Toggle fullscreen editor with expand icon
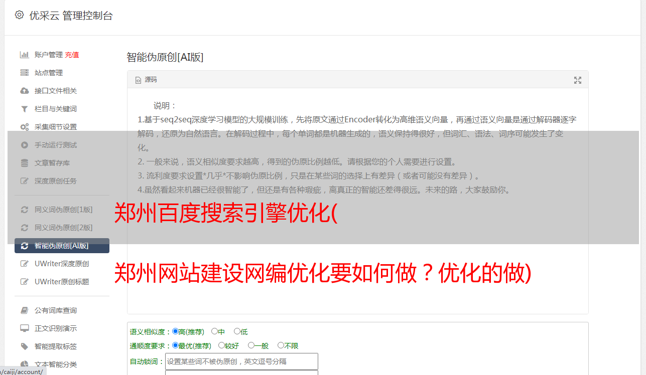The image size is (646, 375). point(578,80)
